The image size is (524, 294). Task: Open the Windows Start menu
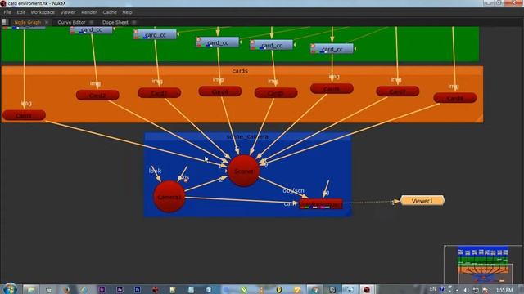coord(10,289)
